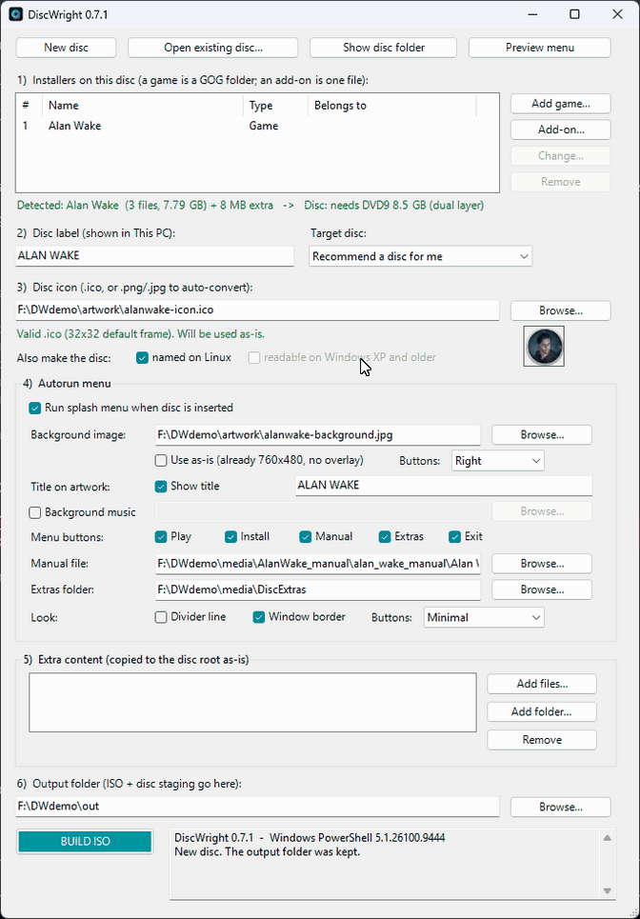Open the Buttons style dropdown showing Minimal
640x919 pixels.
click(484, 618)
